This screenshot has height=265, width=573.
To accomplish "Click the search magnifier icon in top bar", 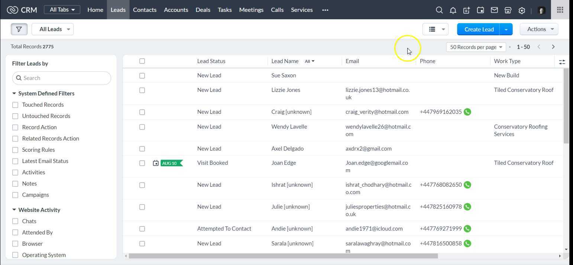I will [x=439, y=10].
